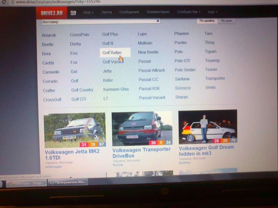
Task: Open the Santana model link
Action: click(x=182, y=79)
